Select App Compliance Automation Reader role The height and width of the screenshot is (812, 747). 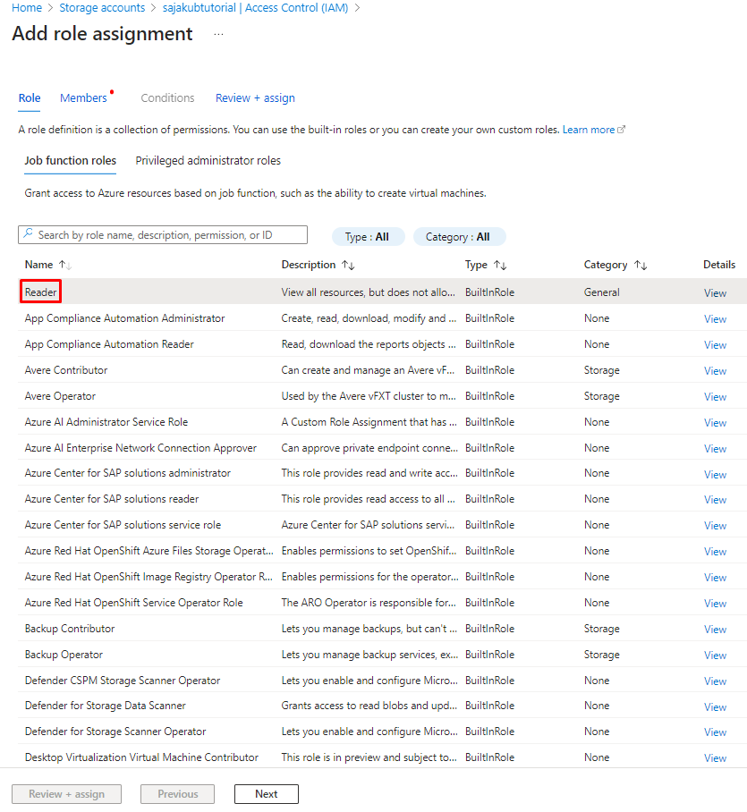click(x=109, y=344)
